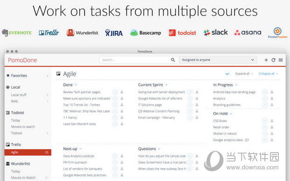Open Favorites in the sidebar
The height and width of the screenshot is (181, 290).
[19, 76]
